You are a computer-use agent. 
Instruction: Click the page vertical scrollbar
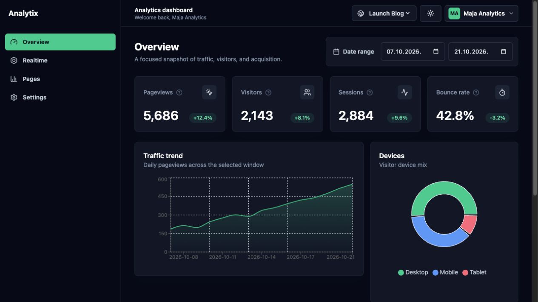click(x=535, y=98)
